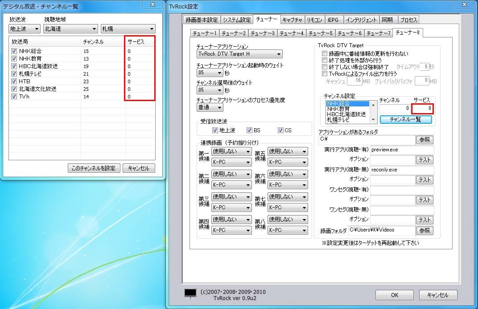
Task: Uncheck the NHK総合 station checkbox
Action: (14, 51)
